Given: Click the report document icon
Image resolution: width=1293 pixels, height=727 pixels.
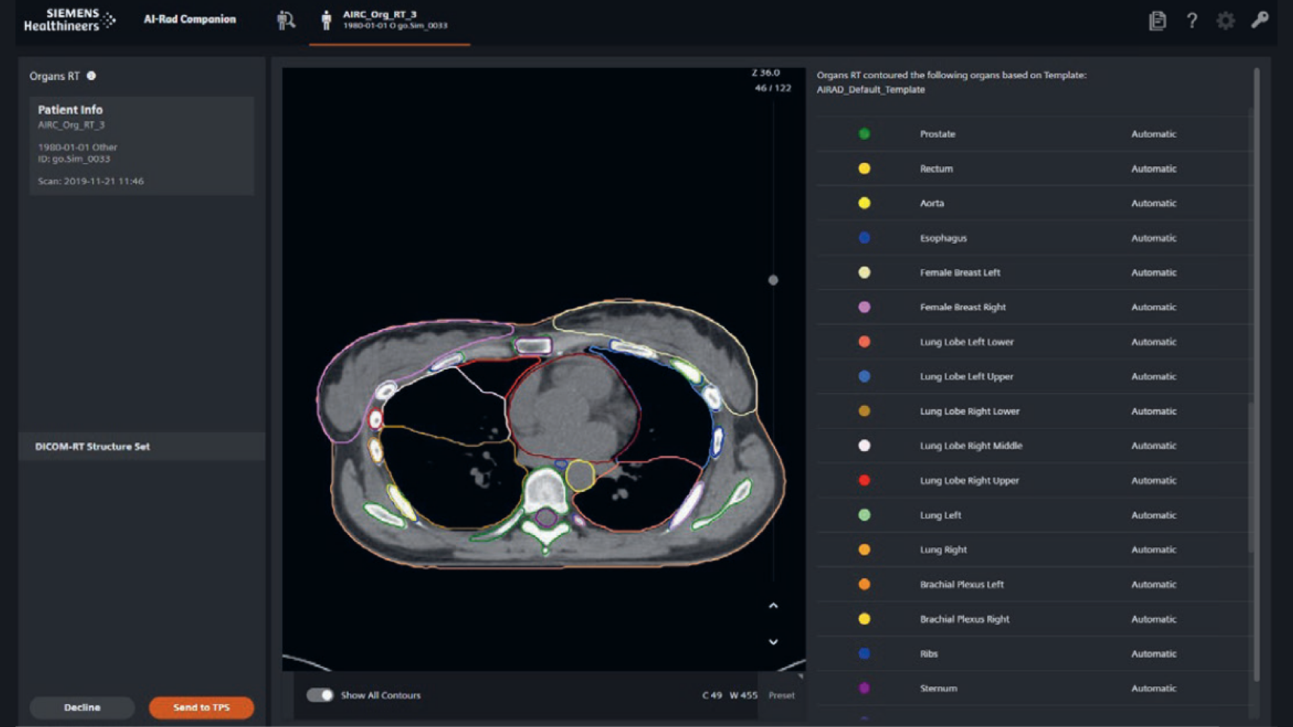Looking at the screenshot, I should [1157, 20].
